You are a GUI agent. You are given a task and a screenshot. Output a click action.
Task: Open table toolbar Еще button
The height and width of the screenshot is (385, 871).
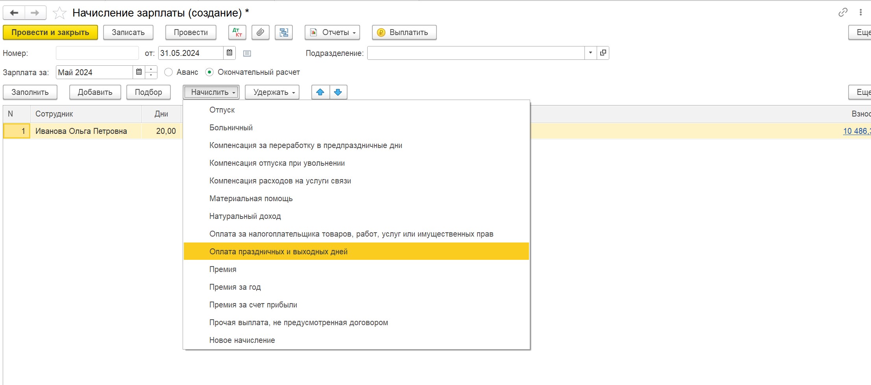(x=860, y=92)
